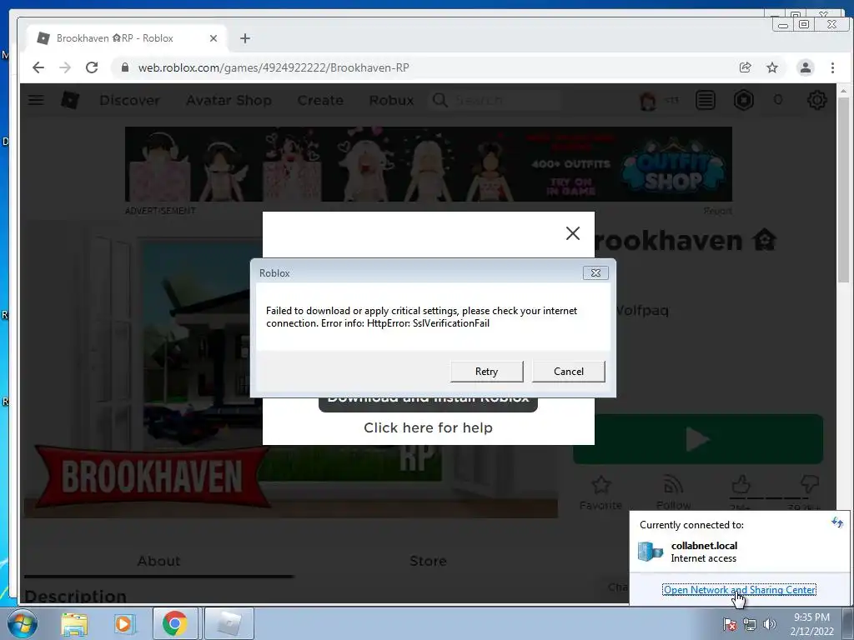Click the share page icon in address bar
The width and height of the screenshot is (854, 640).
pyautogui.click(x=745, y=67)
